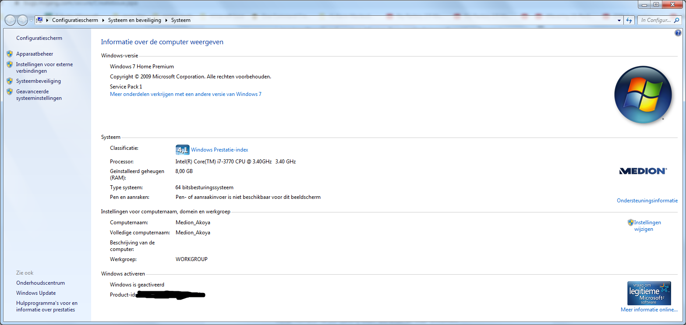Viewport: 686px width, 325px height.
Task: Open Instellingen voor externe verbindingen
Action: click(x=44, y=67)
